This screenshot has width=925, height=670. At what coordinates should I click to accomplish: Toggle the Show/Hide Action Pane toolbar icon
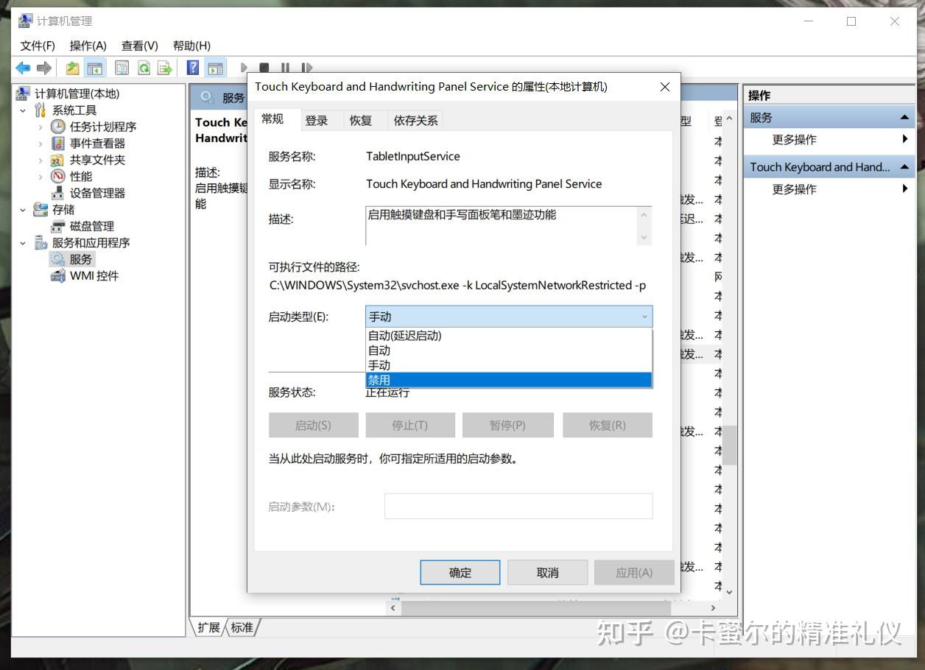pyautogui.click(x=214, y=68)
